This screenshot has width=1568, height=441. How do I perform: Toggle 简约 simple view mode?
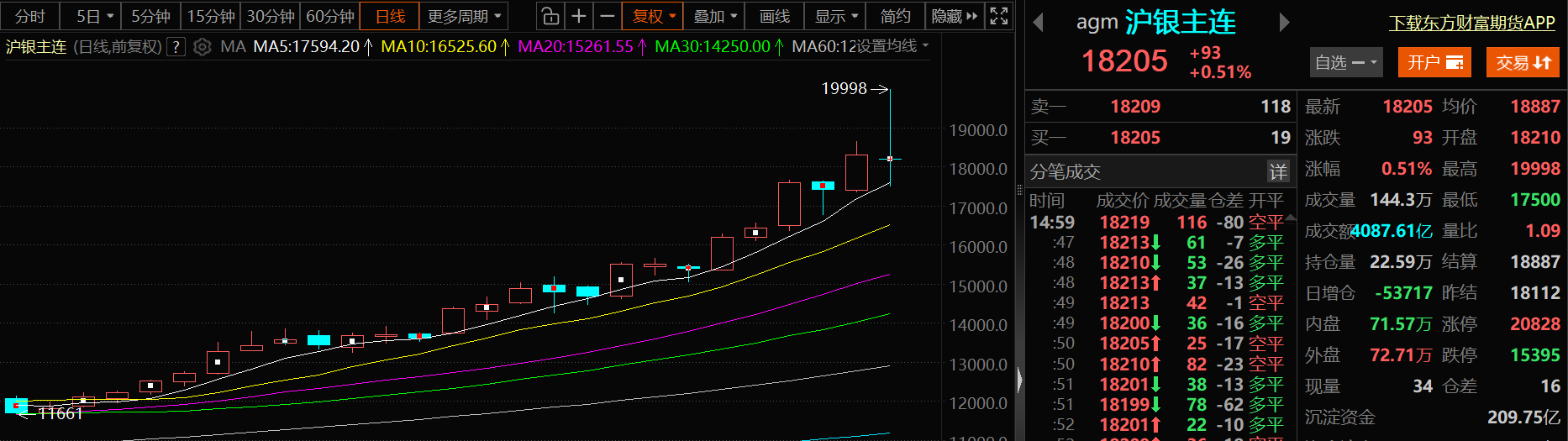[895, 16]
